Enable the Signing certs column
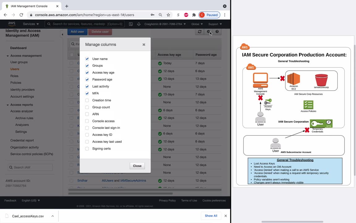Screen dimensions: 356x223 tap(87, 149)
